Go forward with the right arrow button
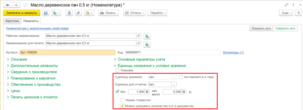 [x=16, y=5]
